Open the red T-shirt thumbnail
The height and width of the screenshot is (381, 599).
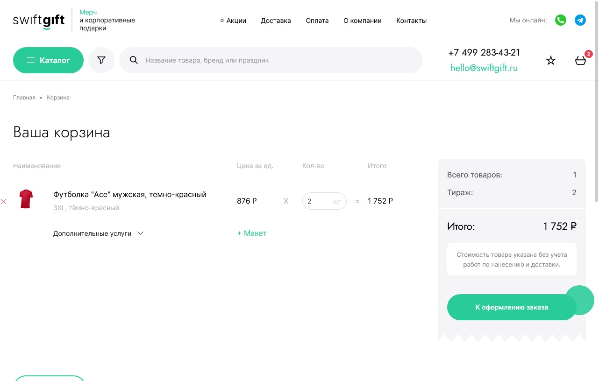pyautogui.click(x=26, y=199)
